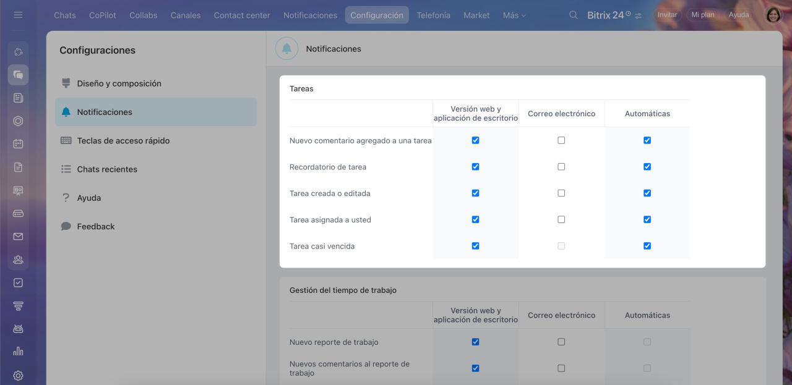Open the people groups icon in the left rail
Viewport: 792px width, 385px height.
pyautogui.click(x=18, y=260)
